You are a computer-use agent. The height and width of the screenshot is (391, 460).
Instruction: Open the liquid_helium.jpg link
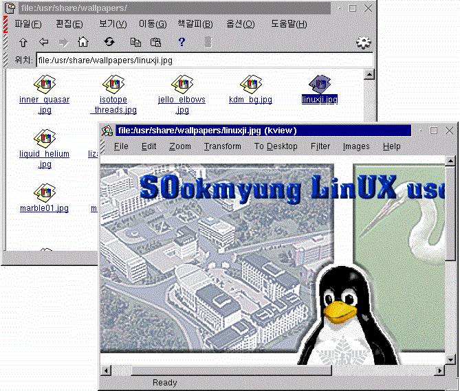(44, 159)
